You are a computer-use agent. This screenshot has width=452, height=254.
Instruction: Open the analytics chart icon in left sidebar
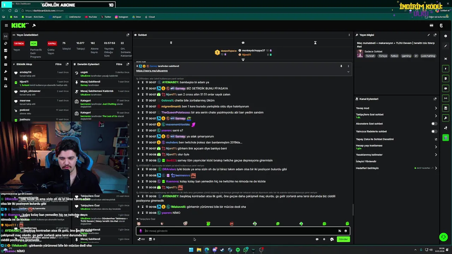coord(5,50)
